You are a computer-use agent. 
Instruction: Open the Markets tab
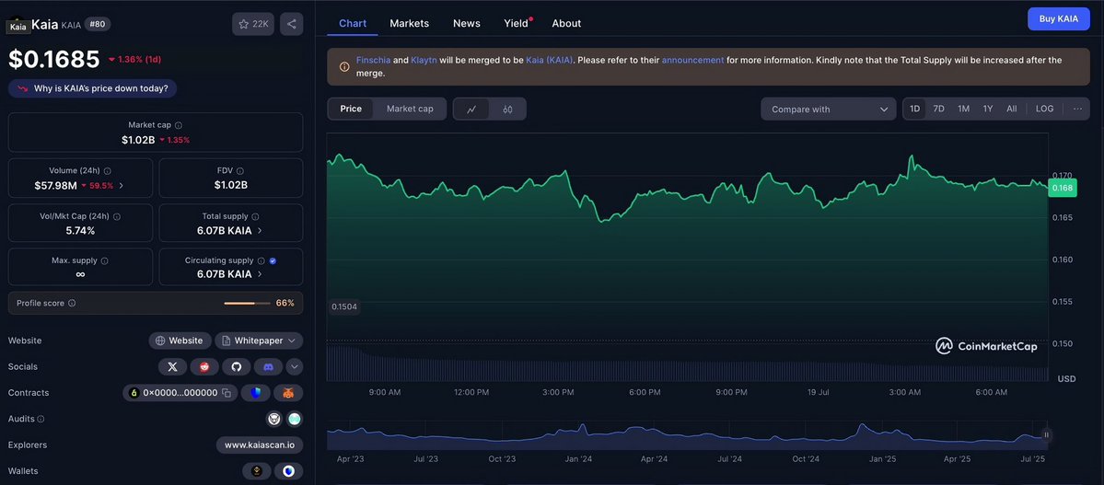pyautogui.click(x=409, y=23)
